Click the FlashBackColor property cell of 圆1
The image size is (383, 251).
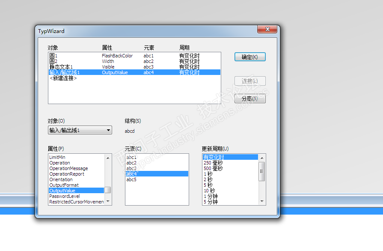point(117,56)
